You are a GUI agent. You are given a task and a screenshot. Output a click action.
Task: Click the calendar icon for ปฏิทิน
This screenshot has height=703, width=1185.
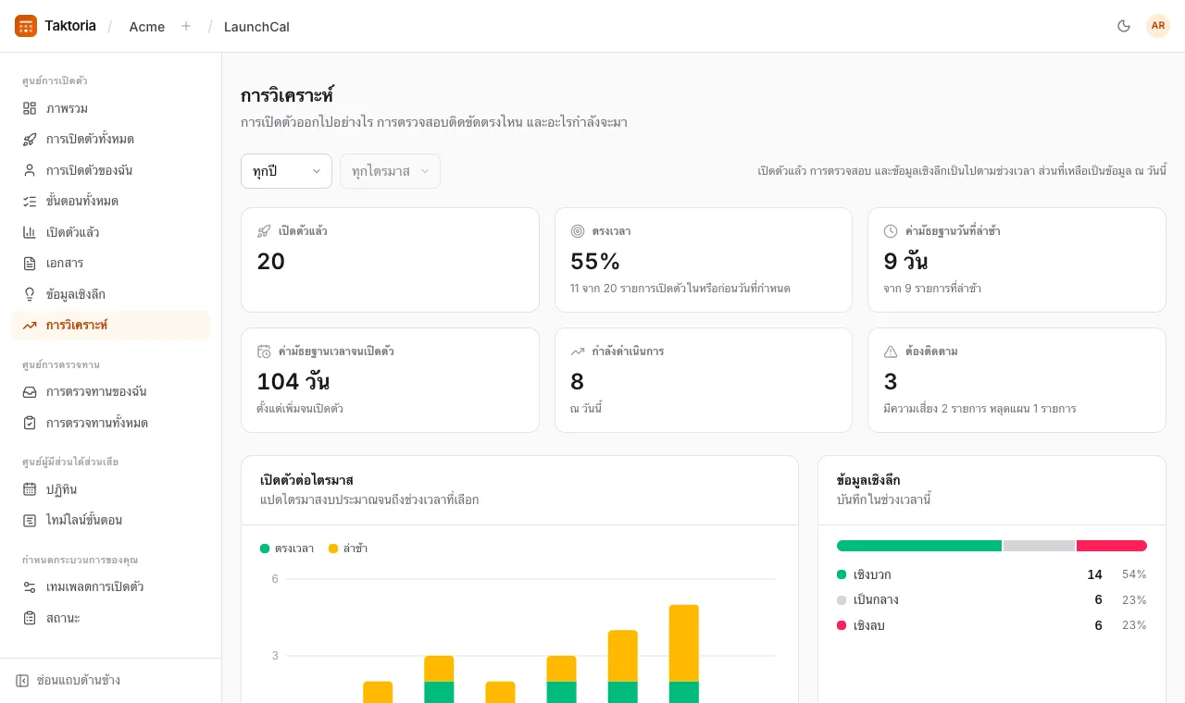coord(30,489)
